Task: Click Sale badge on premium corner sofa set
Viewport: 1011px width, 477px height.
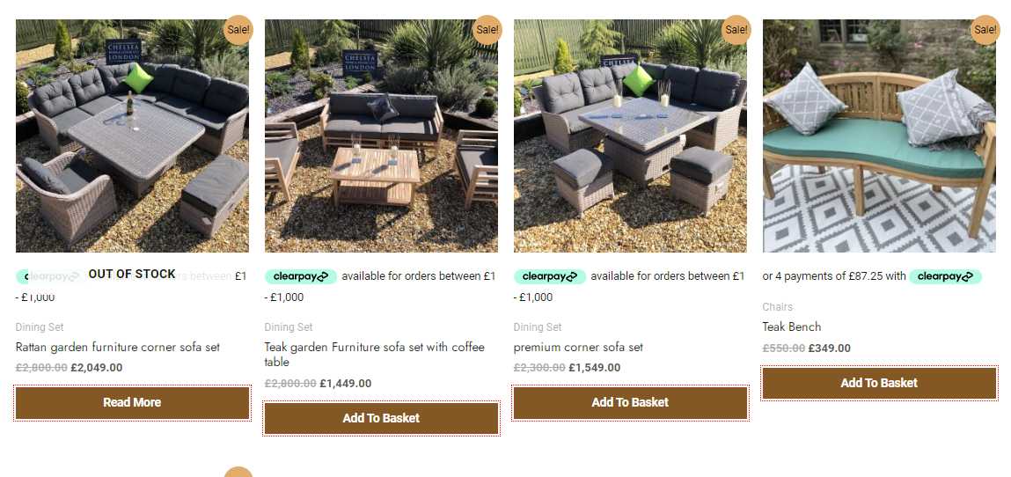Action: pos(736,30)
